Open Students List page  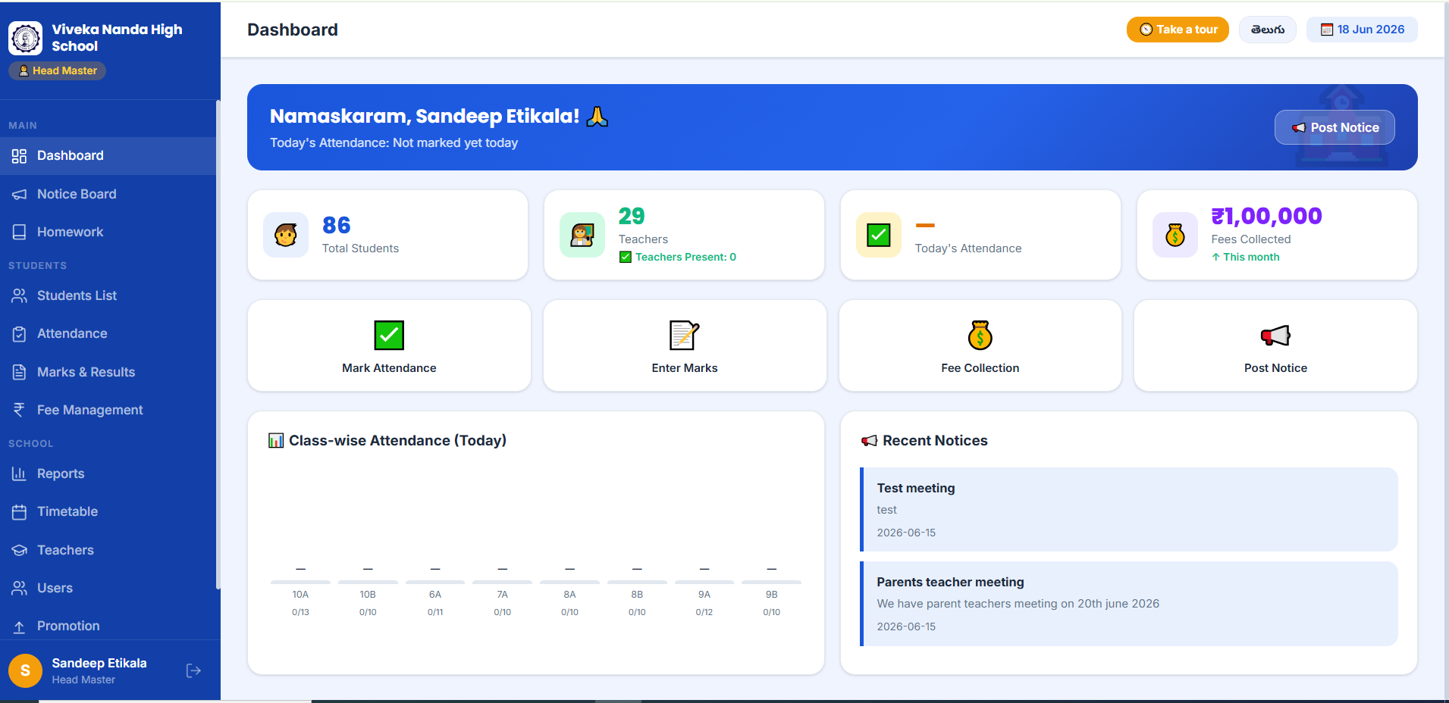click(108, 296)
